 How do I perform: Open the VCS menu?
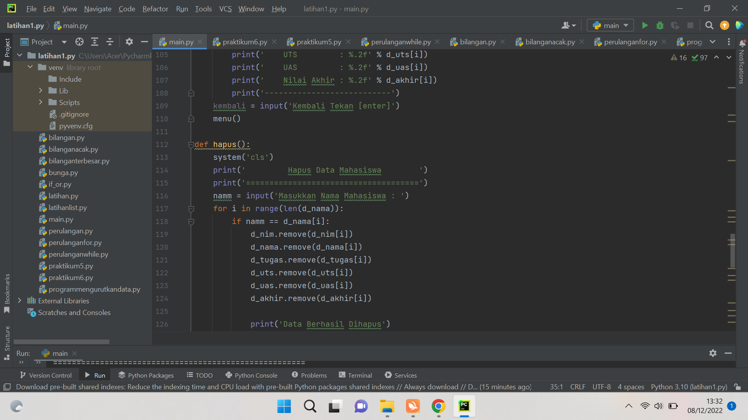[225, 9]
